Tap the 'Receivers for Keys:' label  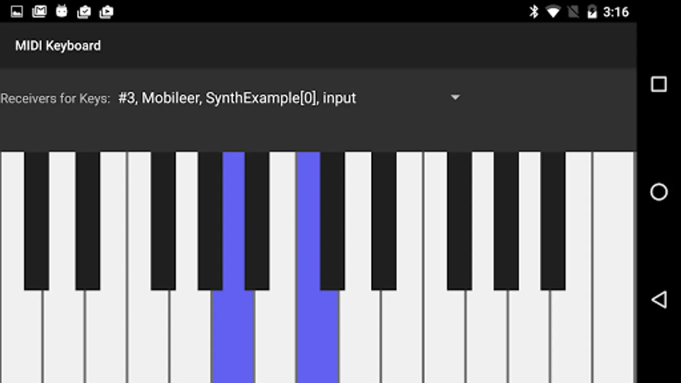point(55,98)
